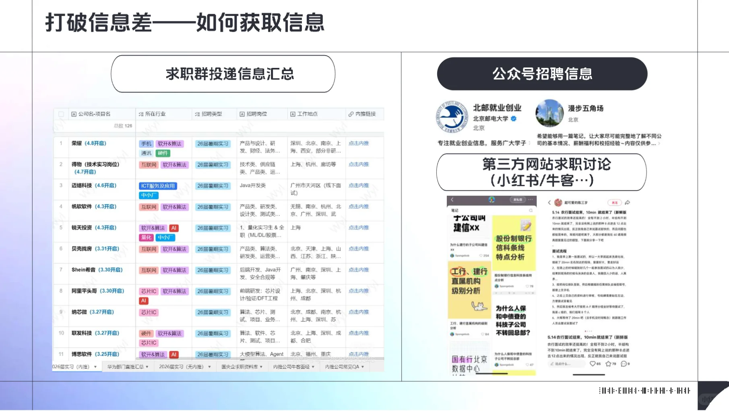The height and width of the screenshot is (411, 729).
Task: Click the text-field icon beside 公司名-项目名
Action: (x=74, y=114)
